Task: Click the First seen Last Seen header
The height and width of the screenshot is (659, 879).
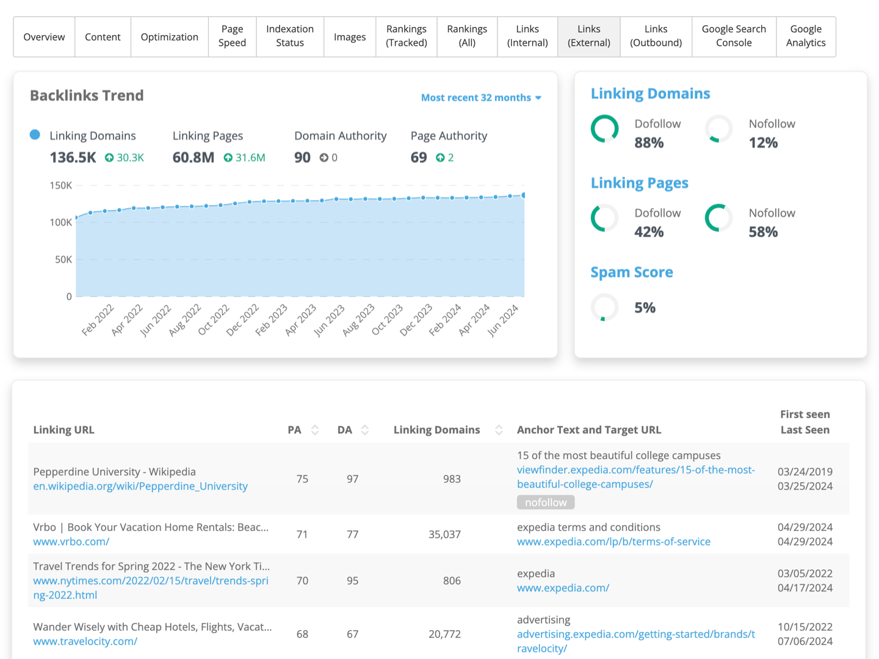Action: (805, 422)
